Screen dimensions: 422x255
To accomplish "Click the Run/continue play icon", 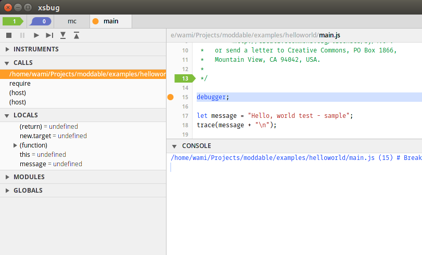I will click(x=36, y=35).
